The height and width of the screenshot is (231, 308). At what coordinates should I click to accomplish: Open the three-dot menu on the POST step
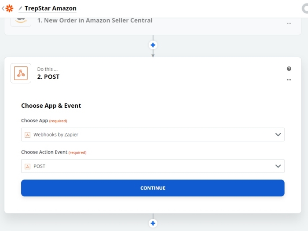tap(289, 80)
